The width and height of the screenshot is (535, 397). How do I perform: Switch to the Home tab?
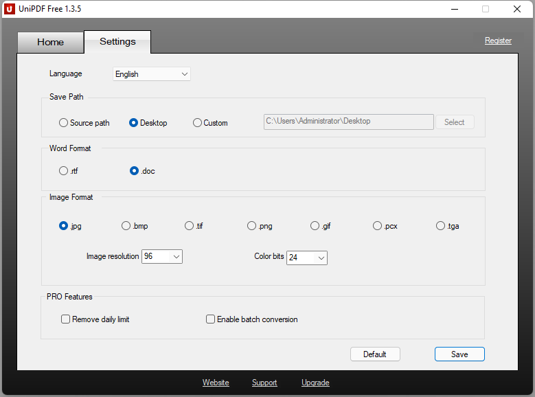[x=50, y=42]
